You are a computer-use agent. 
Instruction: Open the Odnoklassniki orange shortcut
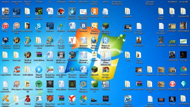coord(94,12)
